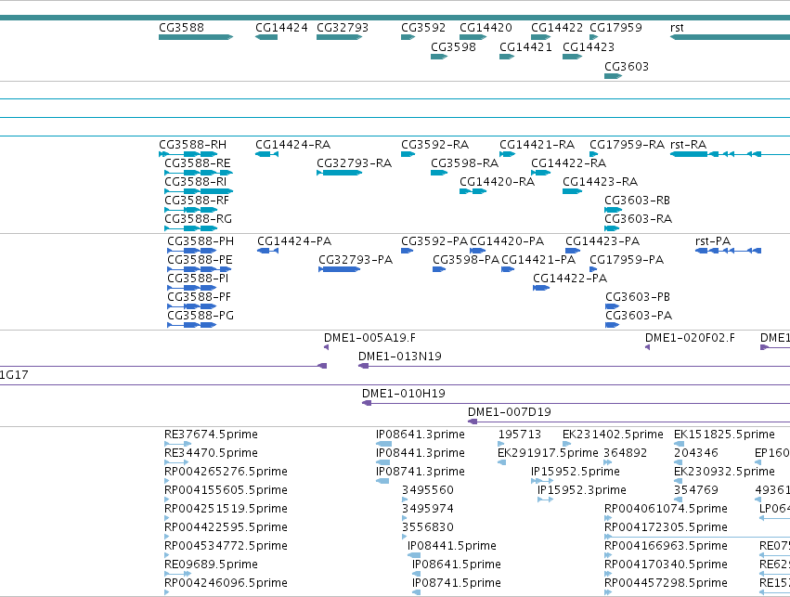The height and width of the screenshot is (597, 790).
Task: Select protein CG14422-PA
Action: (570, 279)
